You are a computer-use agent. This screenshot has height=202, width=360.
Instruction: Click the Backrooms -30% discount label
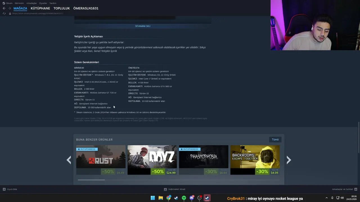[x=262, y=171]
